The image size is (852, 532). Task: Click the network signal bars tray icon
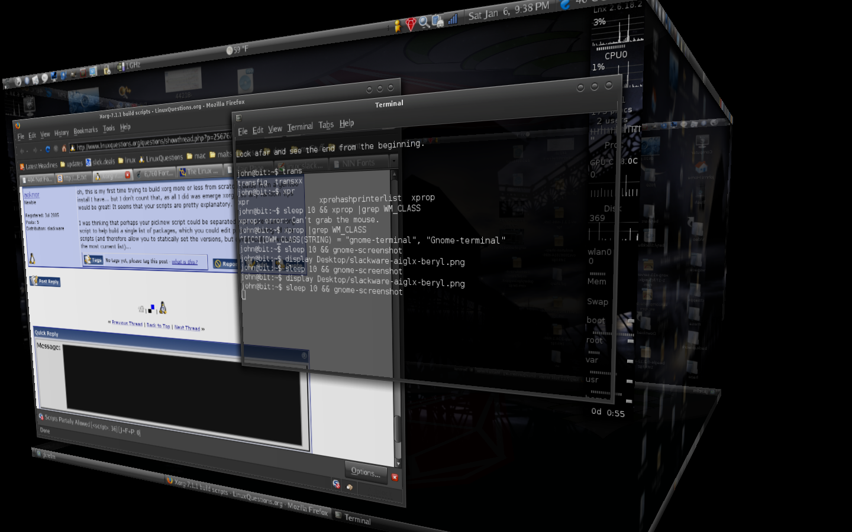[452, 19]
